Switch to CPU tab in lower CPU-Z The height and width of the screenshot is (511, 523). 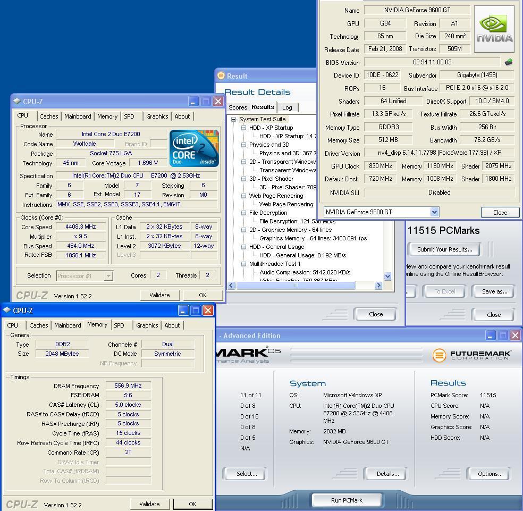click(13, 325)
